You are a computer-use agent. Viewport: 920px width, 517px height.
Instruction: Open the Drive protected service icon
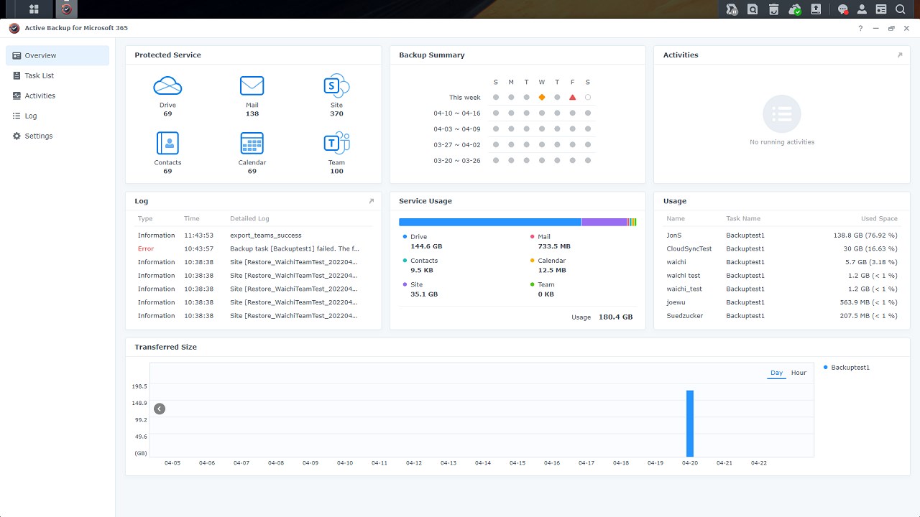pos(167,86)
